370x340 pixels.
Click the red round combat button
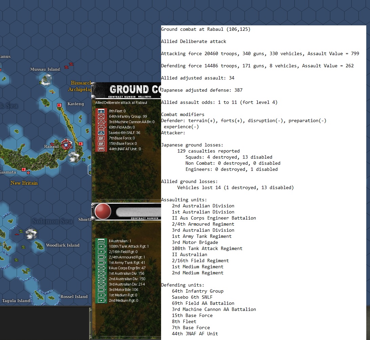(103, 211)
